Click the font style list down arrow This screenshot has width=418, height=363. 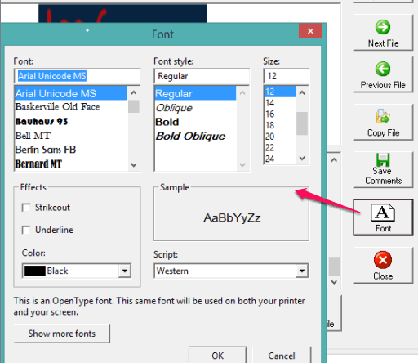point(242,164)
